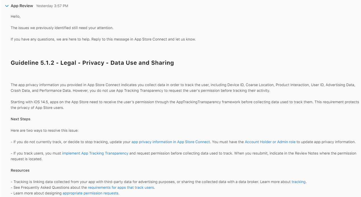Open the tracking link under Resources
This screenshot has height=197, width=361.
[298, 182]
